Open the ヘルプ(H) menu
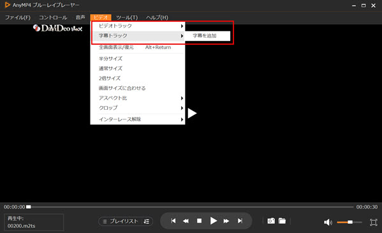The image size is (382, 233). pos(157,18)
